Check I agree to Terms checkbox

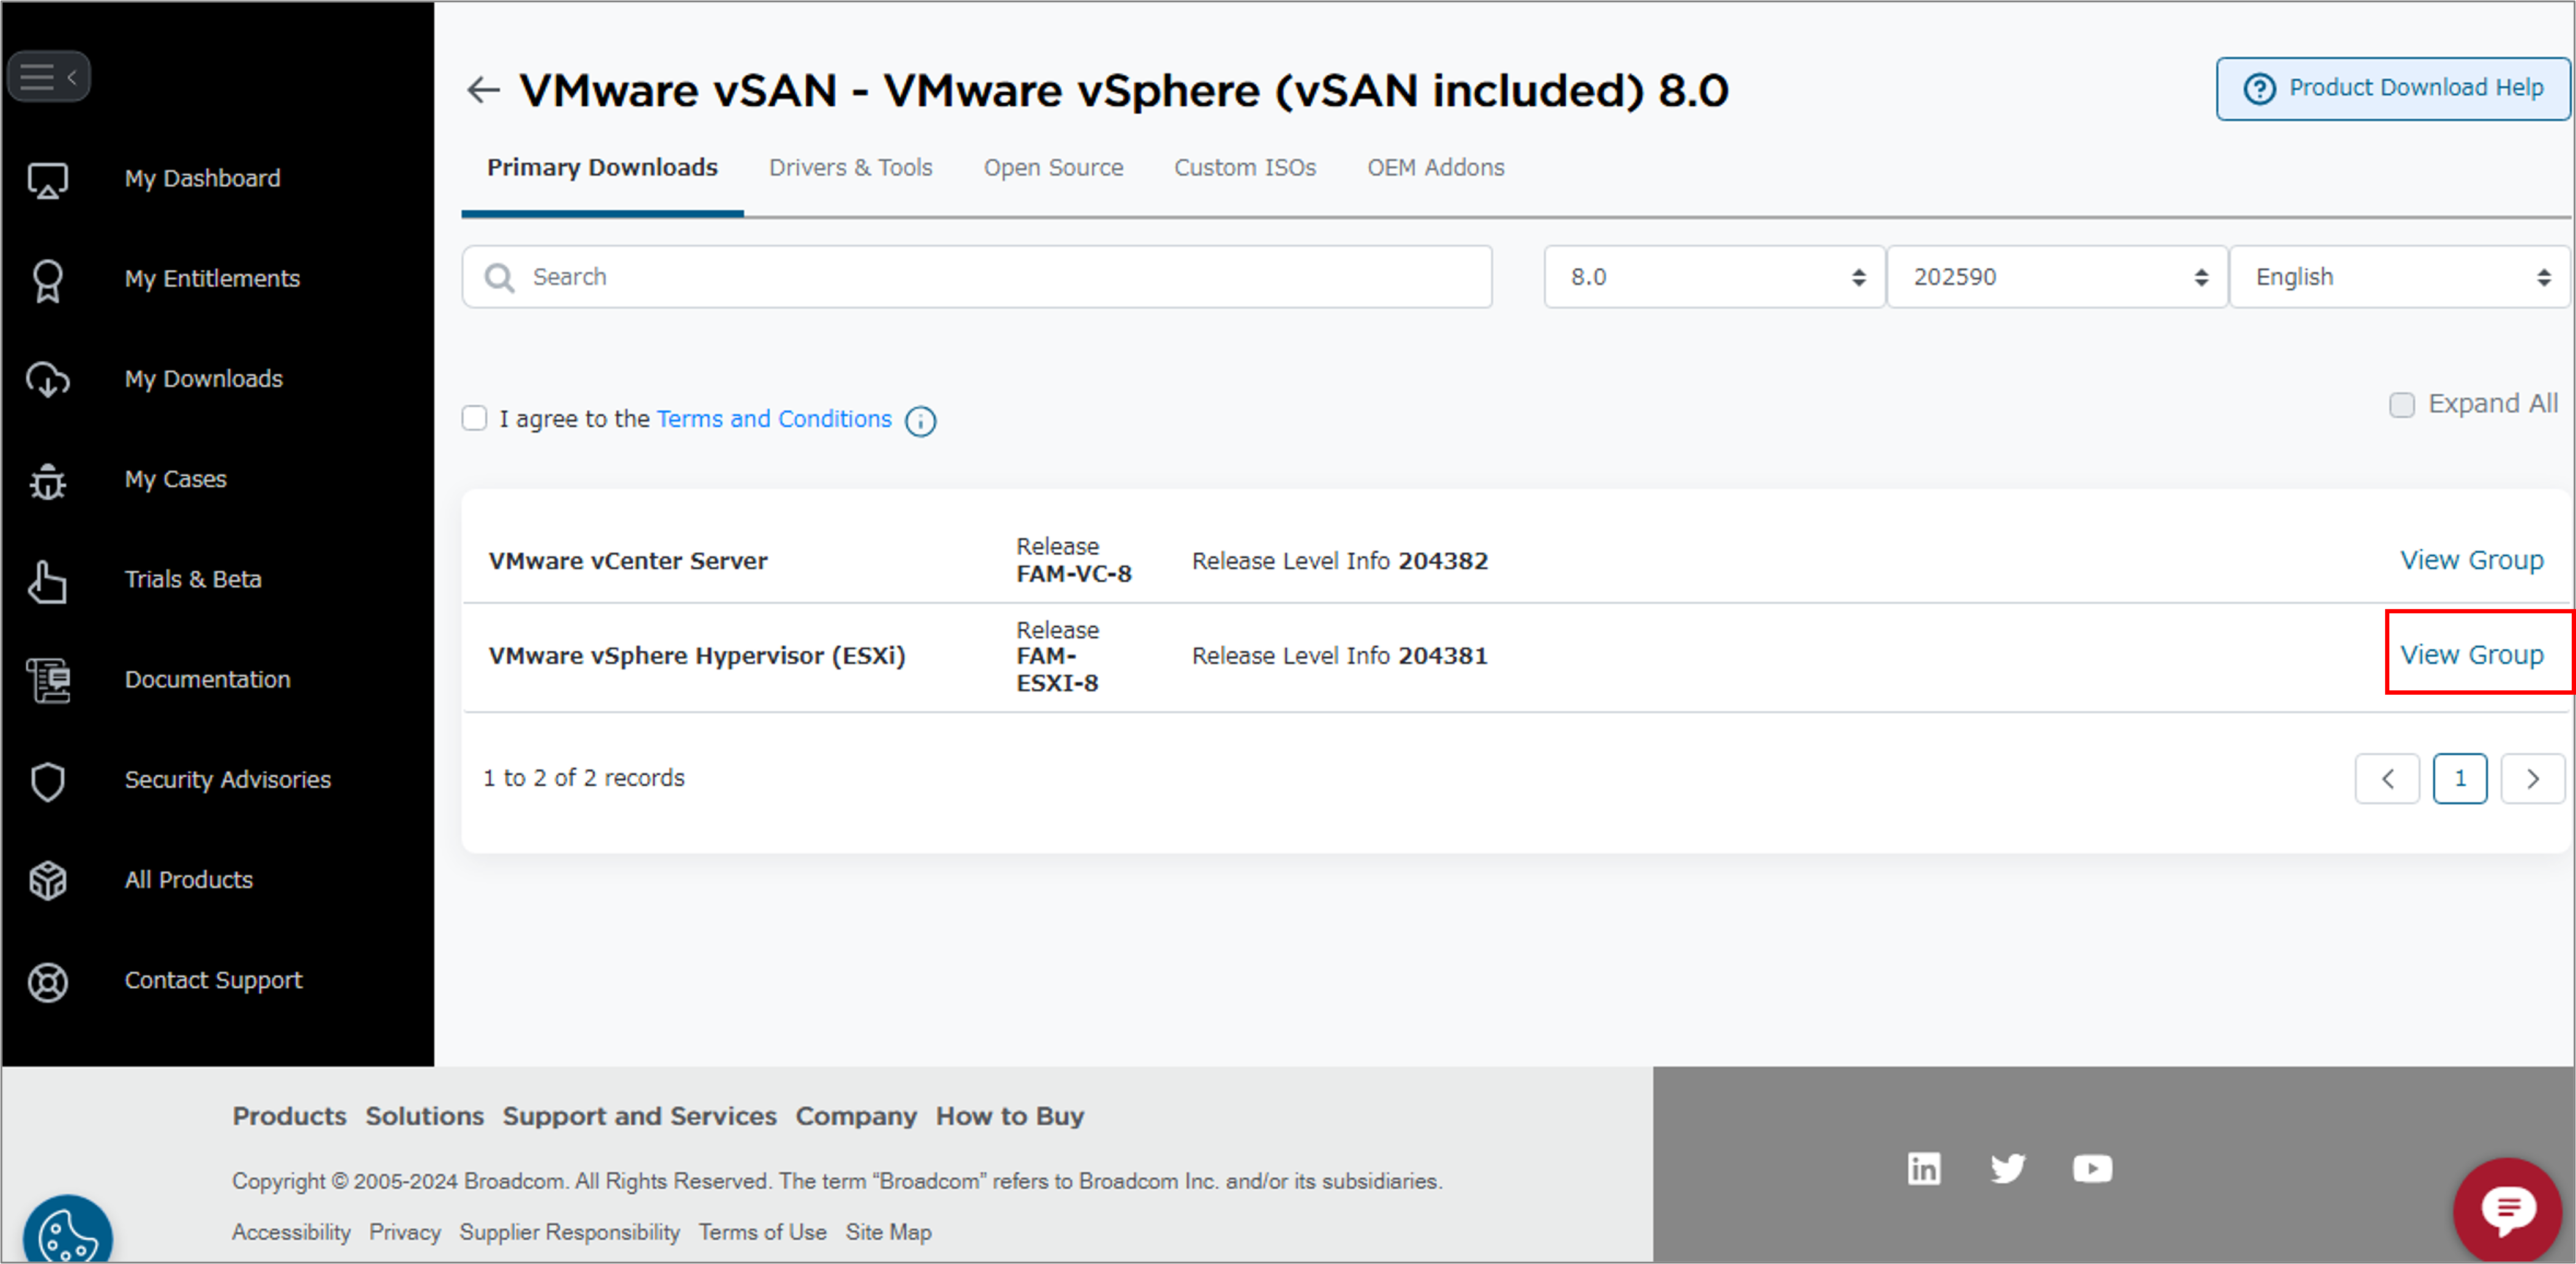tap(474, 419)
